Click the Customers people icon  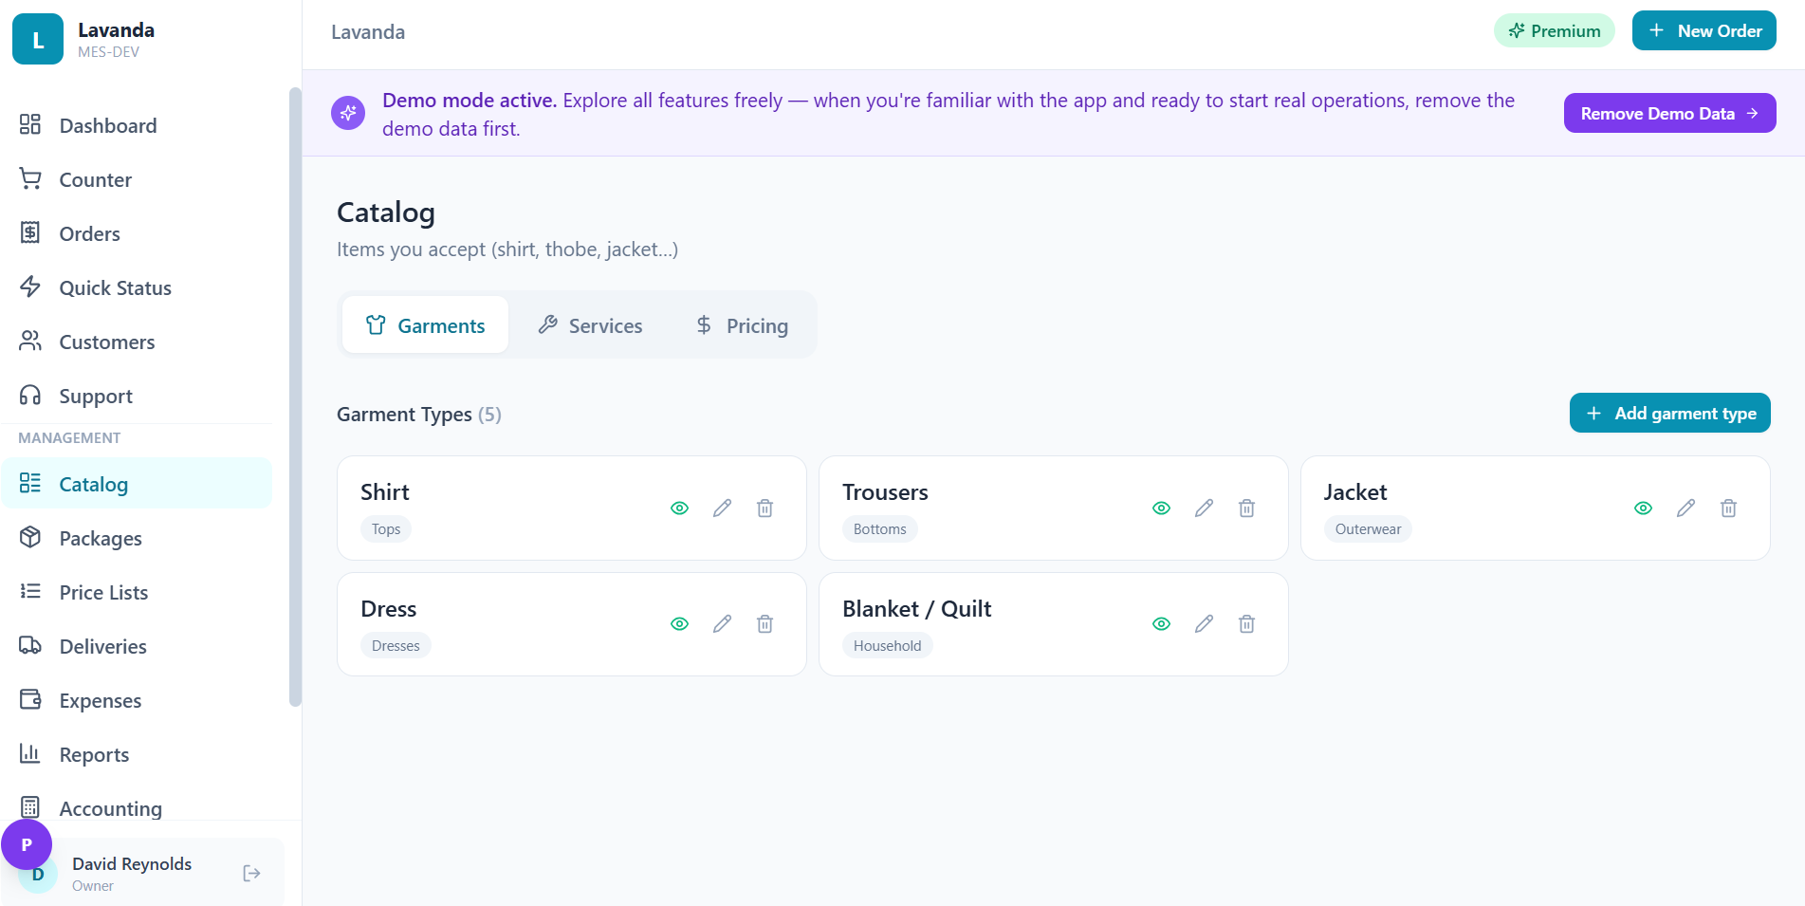30,341
